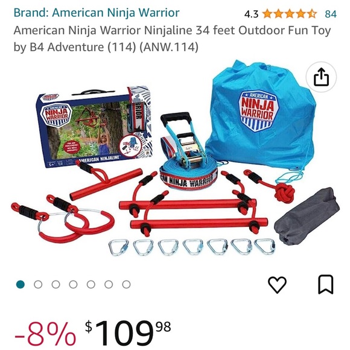The width and height of the screenshot is (350, 350).
Task: Tap the 4.3 rating number
Action: point(251,14)
